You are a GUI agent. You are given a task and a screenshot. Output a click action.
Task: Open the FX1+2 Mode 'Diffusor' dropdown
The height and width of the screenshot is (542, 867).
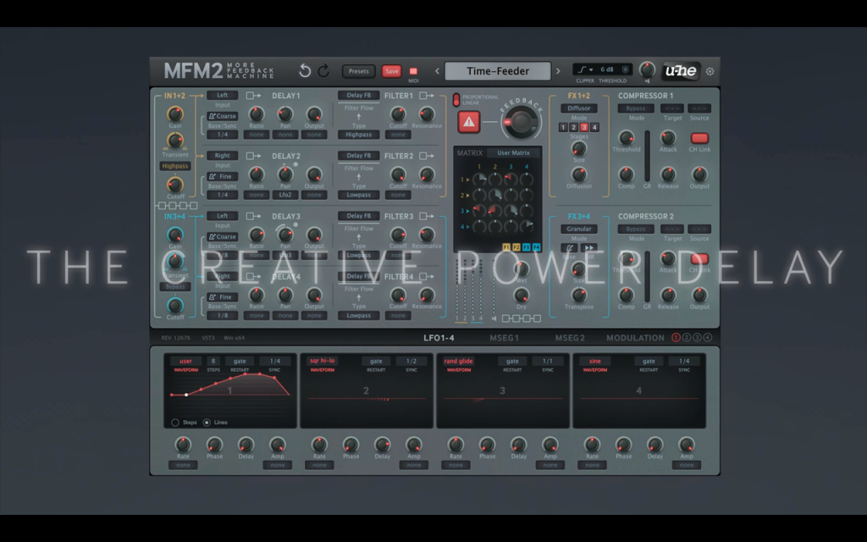tap(579, 108)
